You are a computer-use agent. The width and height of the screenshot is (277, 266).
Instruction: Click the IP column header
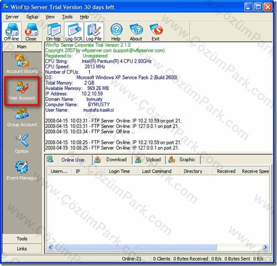pos(88,171)
